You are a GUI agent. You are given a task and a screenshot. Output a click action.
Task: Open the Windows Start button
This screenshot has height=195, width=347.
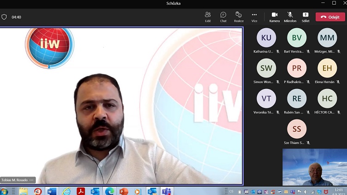coord(4,191)
